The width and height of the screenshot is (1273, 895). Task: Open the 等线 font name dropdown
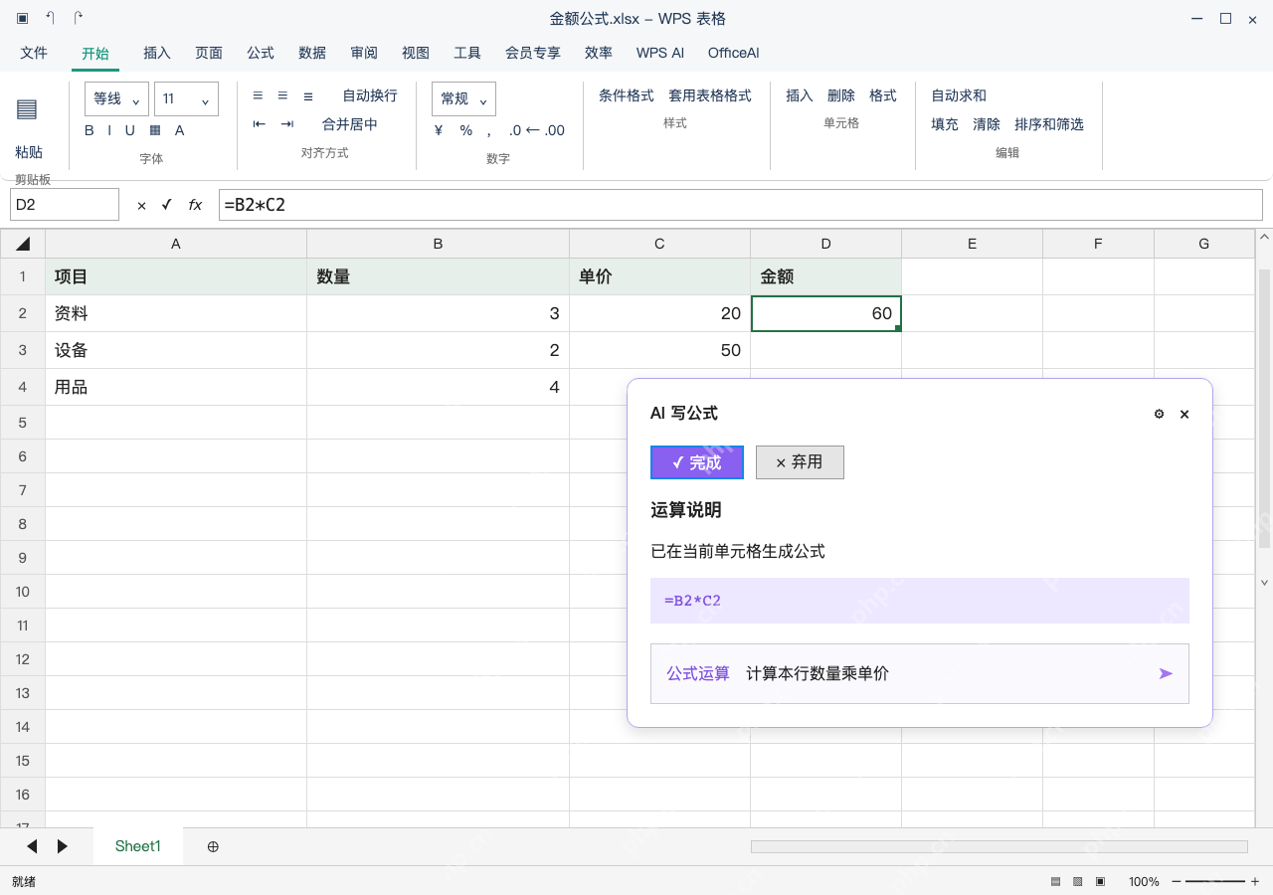[x=116, y=99]
